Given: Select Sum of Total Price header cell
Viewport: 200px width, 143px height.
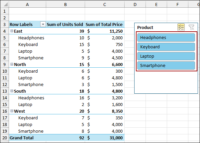Looking at the screenshot, I should 104,24.
